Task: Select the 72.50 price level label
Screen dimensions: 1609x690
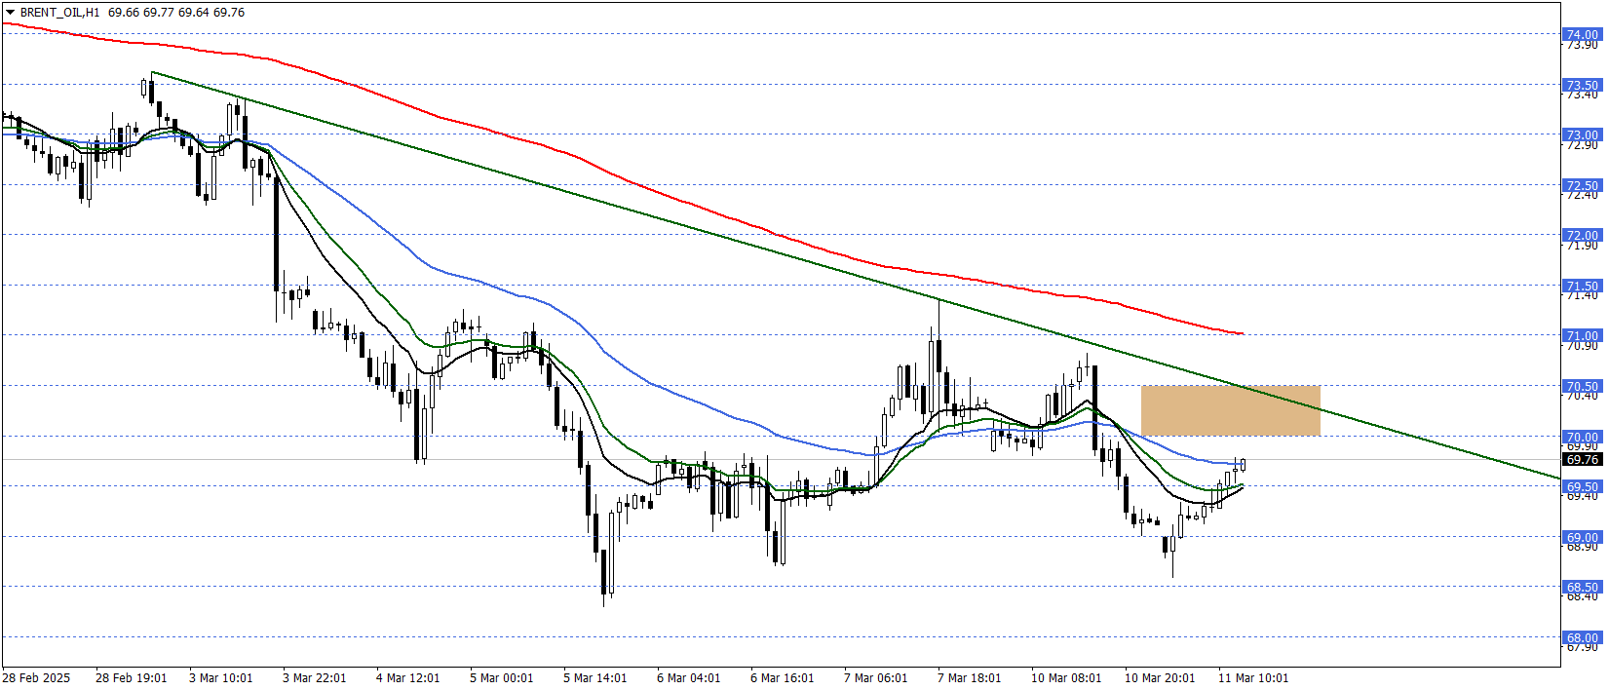Action: (x=1582, y=185)
